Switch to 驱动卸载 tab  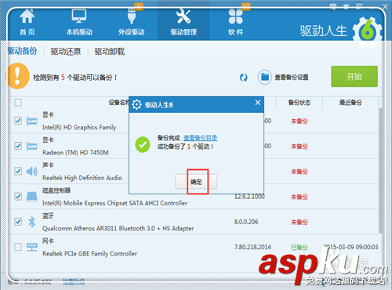click(110, 52)
